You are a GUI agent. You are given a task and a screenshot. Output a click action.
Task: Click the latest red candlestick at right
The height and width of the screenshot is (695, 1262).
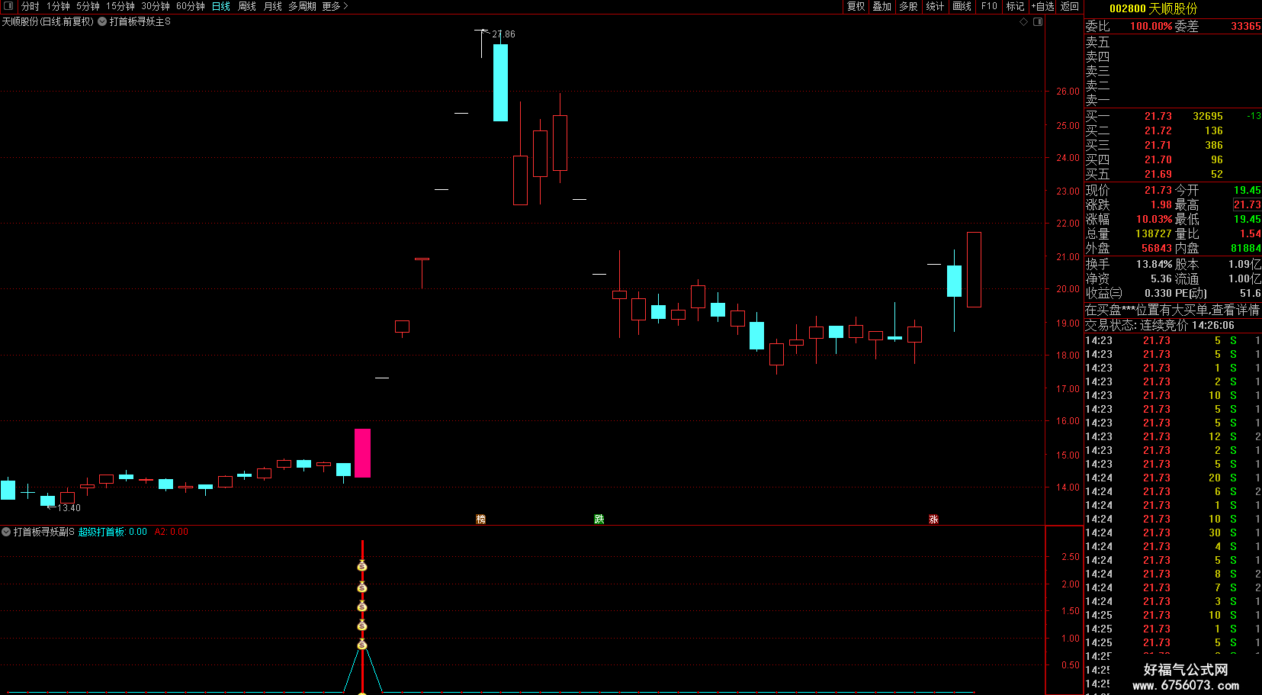[974, 270]
